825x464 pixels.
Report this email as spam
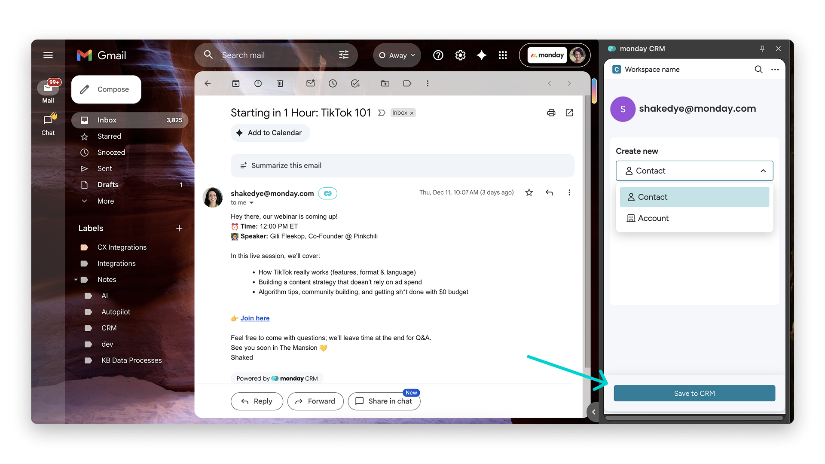click(x=258, y=83)
